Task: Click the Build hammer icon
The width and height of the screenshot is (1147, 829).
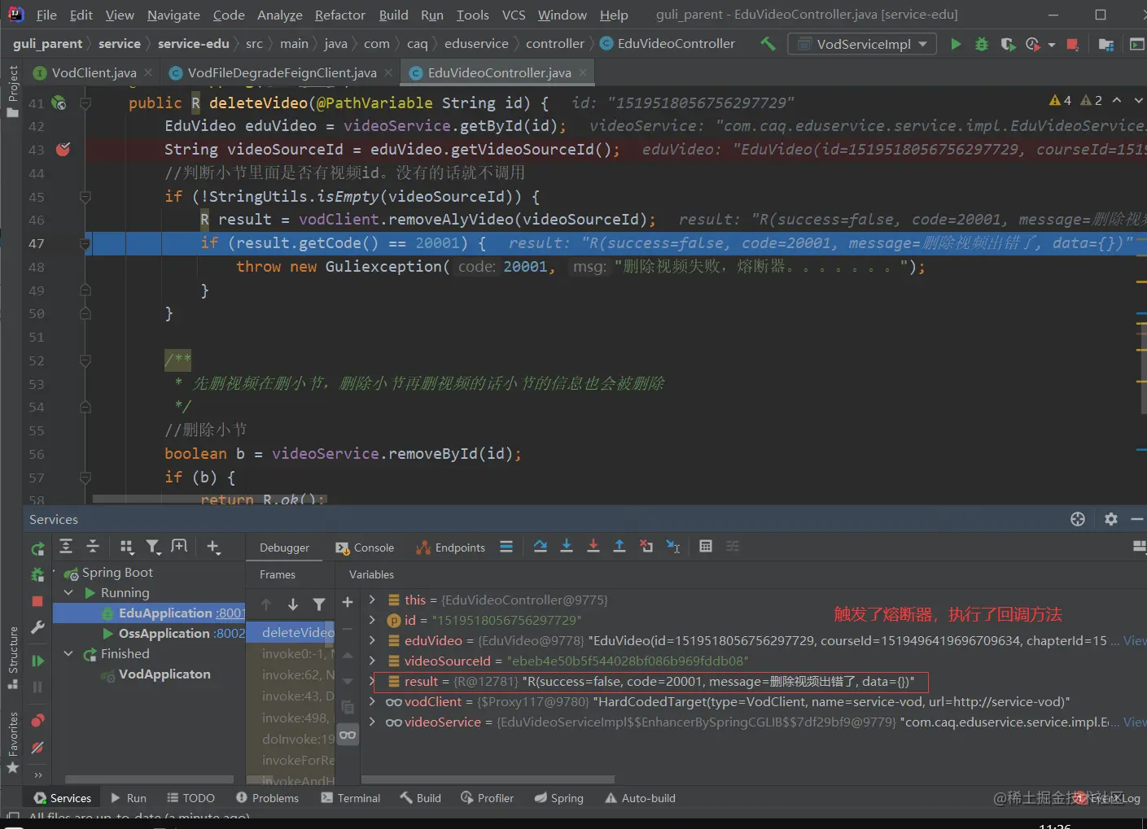Action: (768, 44)
